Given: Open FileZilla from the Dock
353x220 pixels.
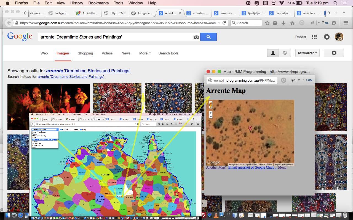Looking at the screenshot, I should (204, 215).
